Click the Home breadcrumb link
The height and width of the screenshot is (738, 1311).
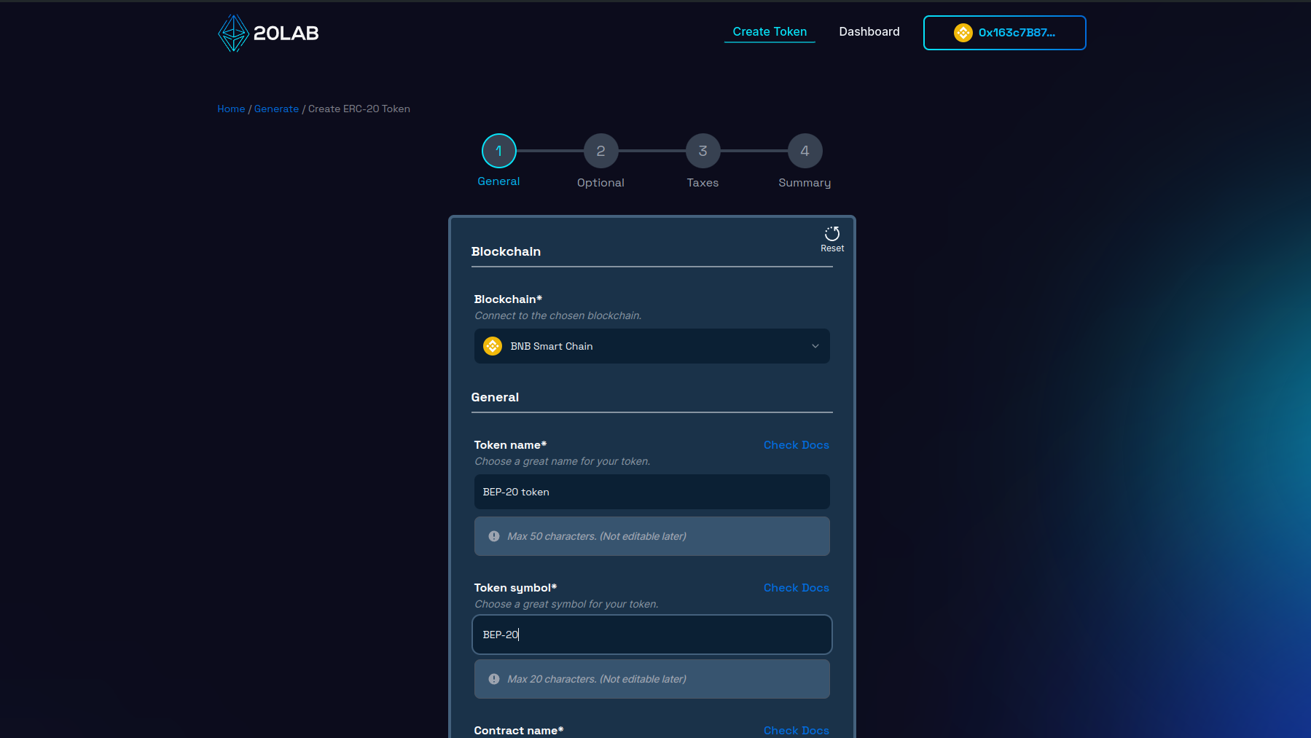click(x=231, y=109)
